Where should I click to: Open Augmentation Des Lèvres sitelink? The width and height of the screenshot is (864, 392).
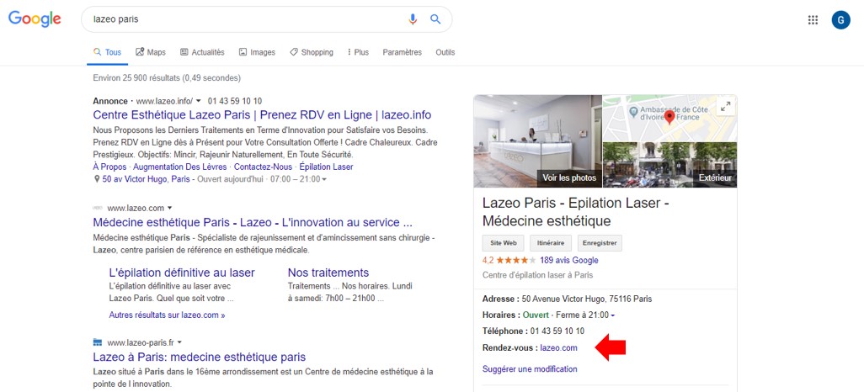click(x=178, y=167)
